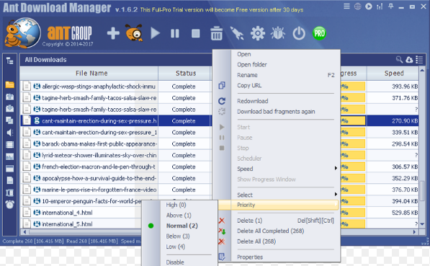
Task: Click the list view icon in header
Action: pos(419,59)
